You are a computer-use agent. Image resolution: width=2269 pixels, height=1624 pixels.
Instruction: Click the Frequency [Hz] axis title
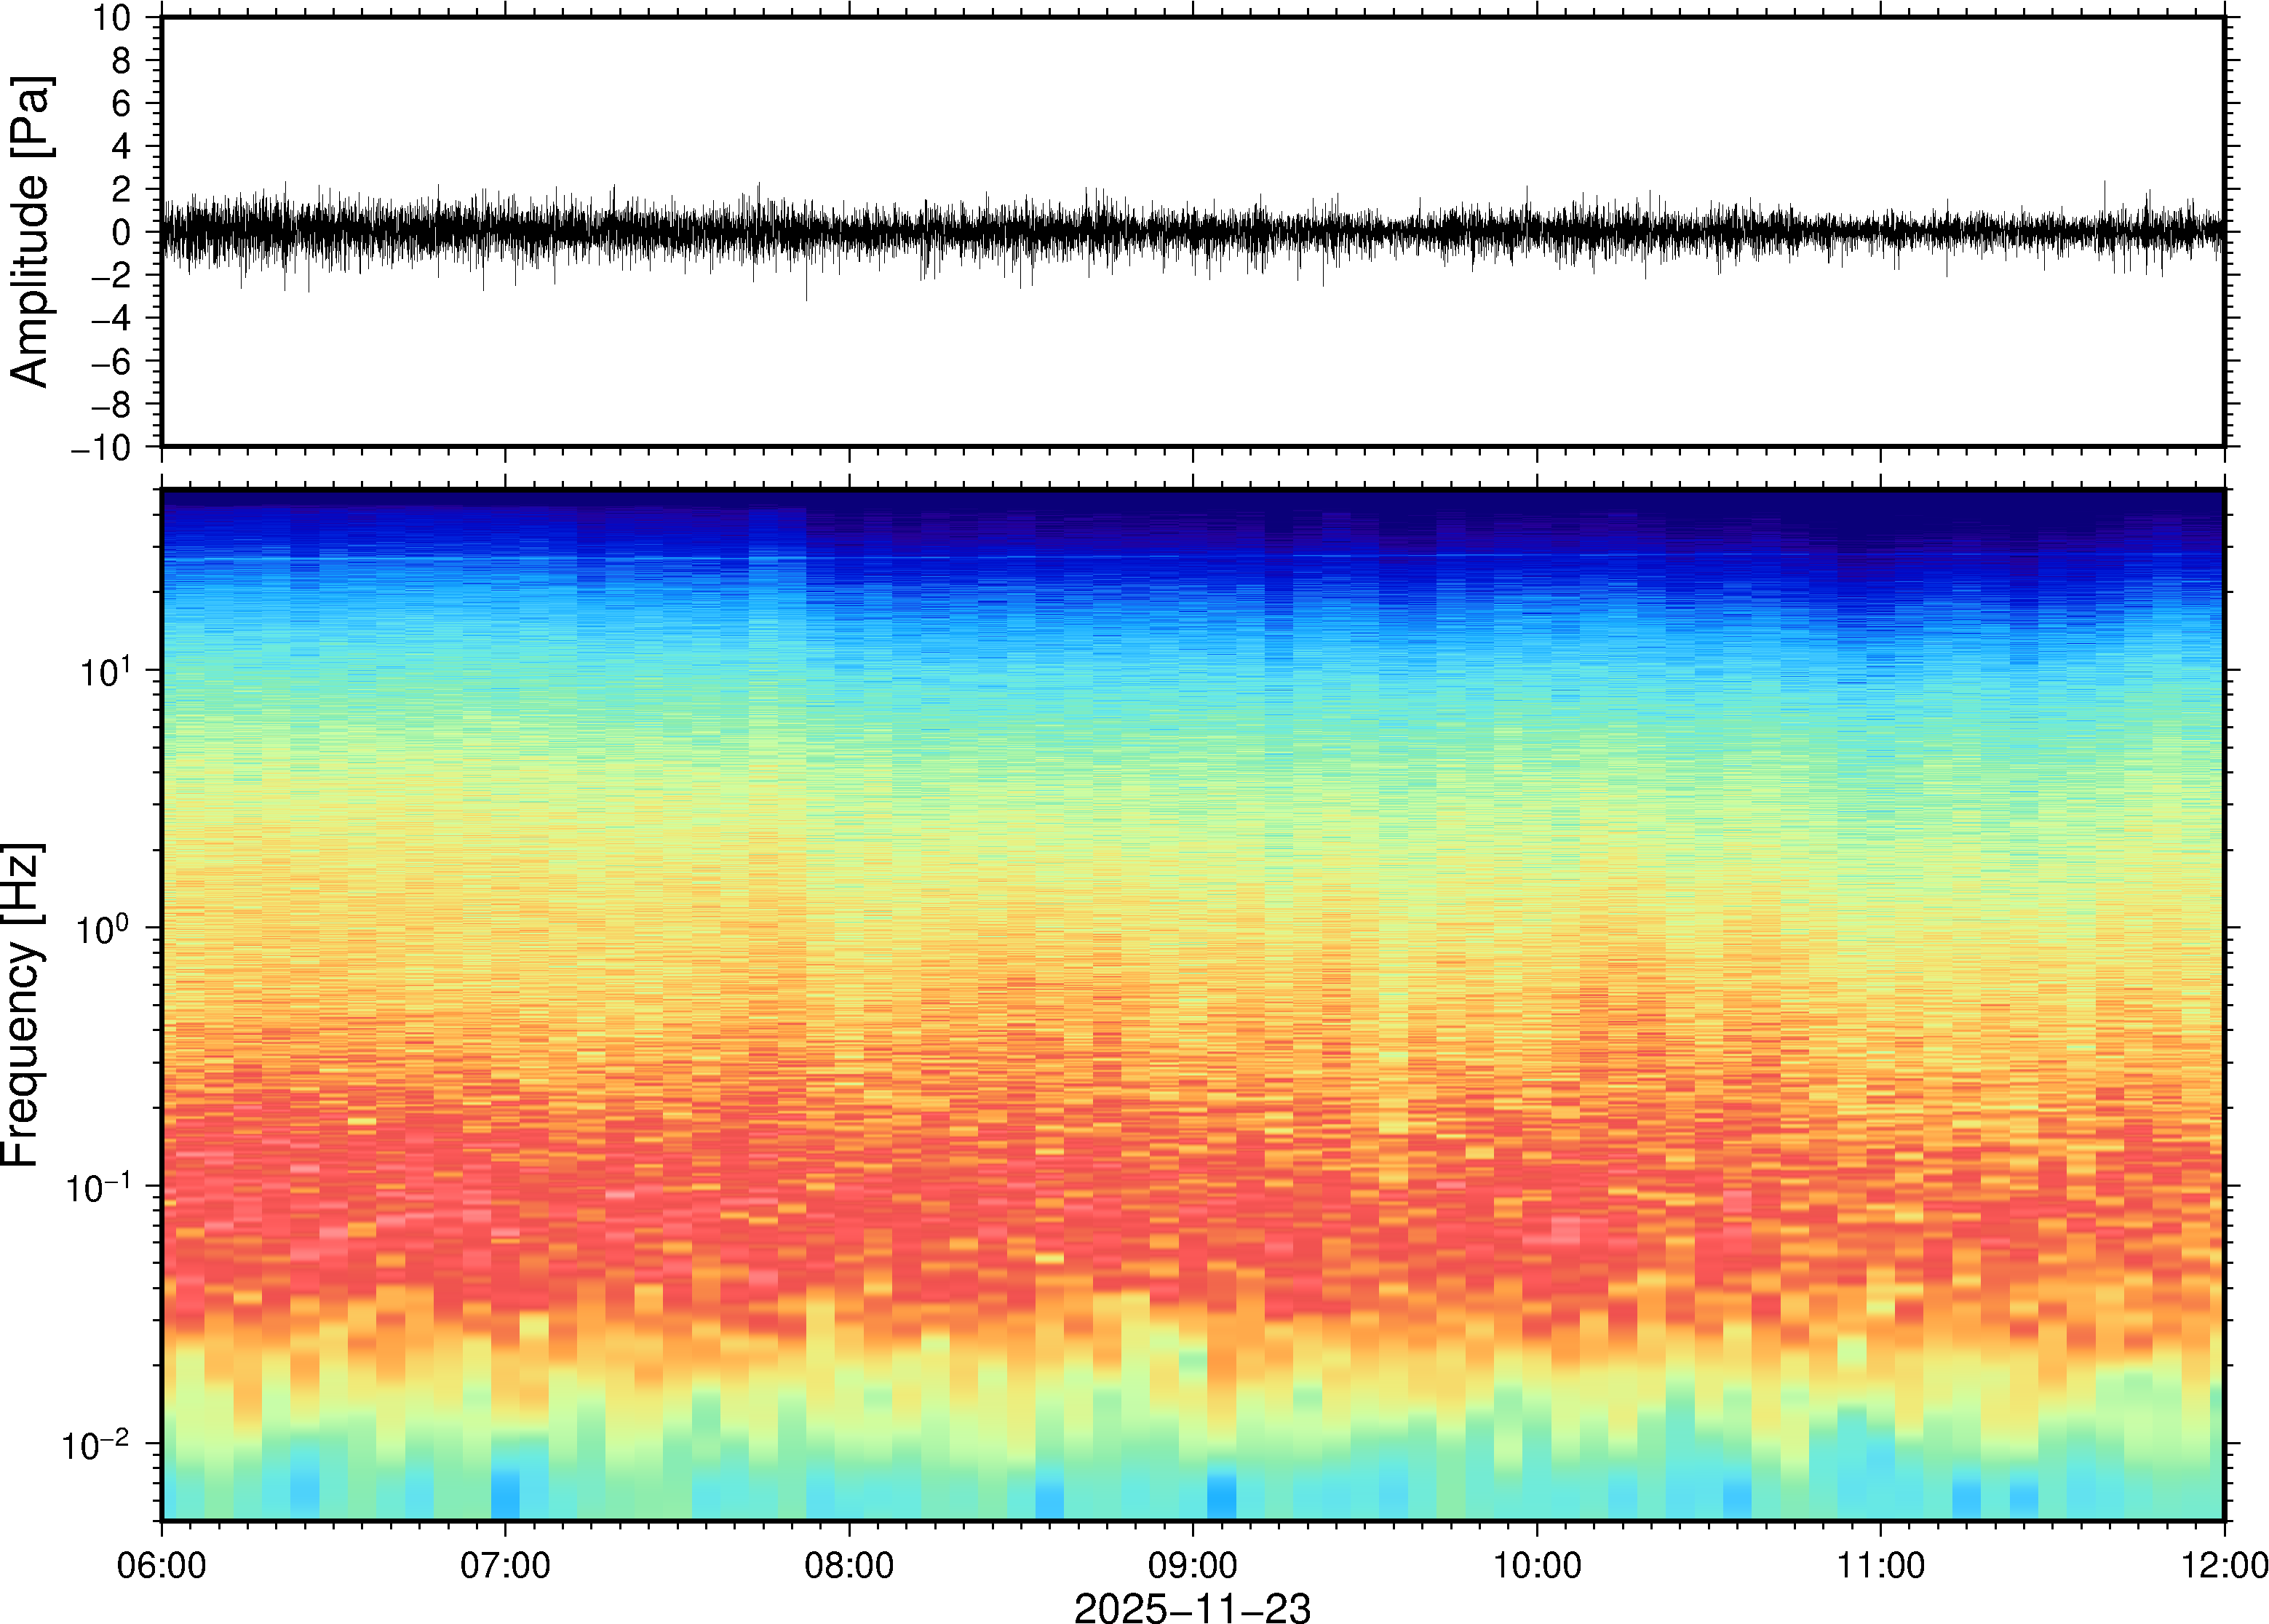(22, 1005)
